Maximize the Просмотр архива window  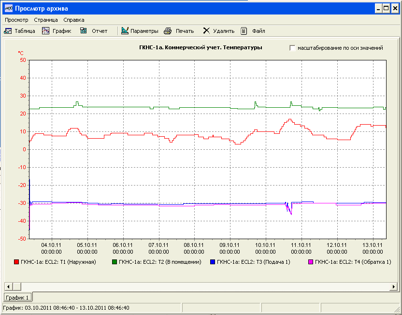387,9
